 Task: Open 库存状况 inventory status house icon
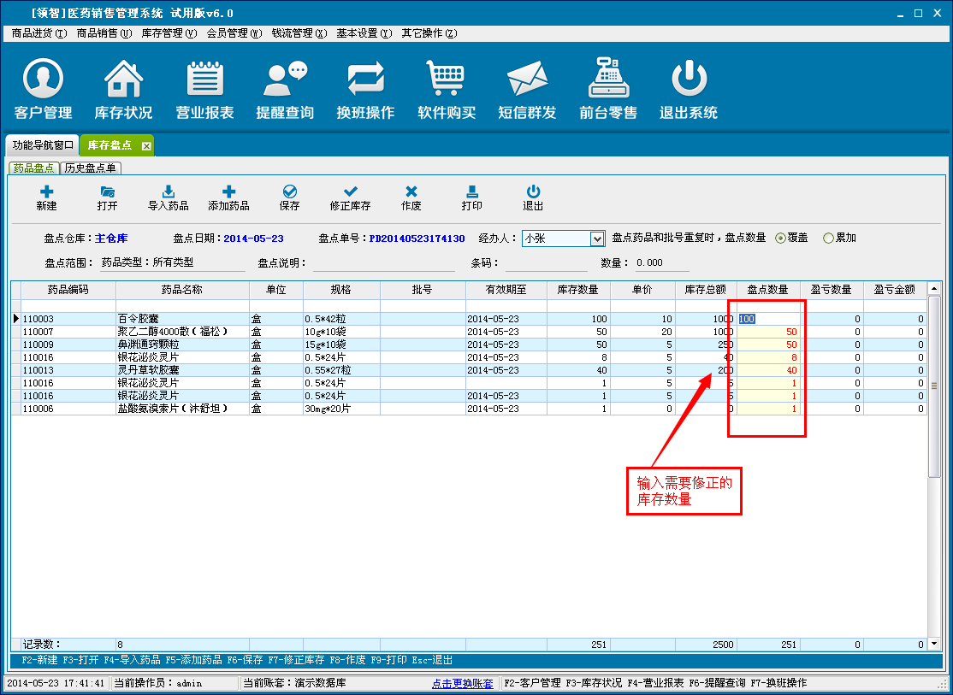click(x=123, y=80)
